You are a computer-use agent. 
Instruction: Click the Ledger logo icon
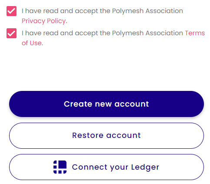(60, 167)
